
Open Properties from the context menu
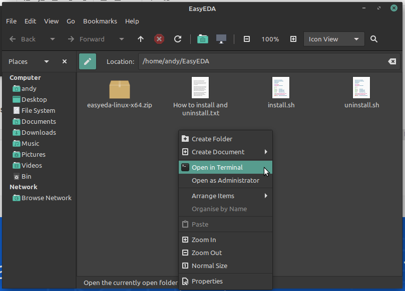click(225, 281)
